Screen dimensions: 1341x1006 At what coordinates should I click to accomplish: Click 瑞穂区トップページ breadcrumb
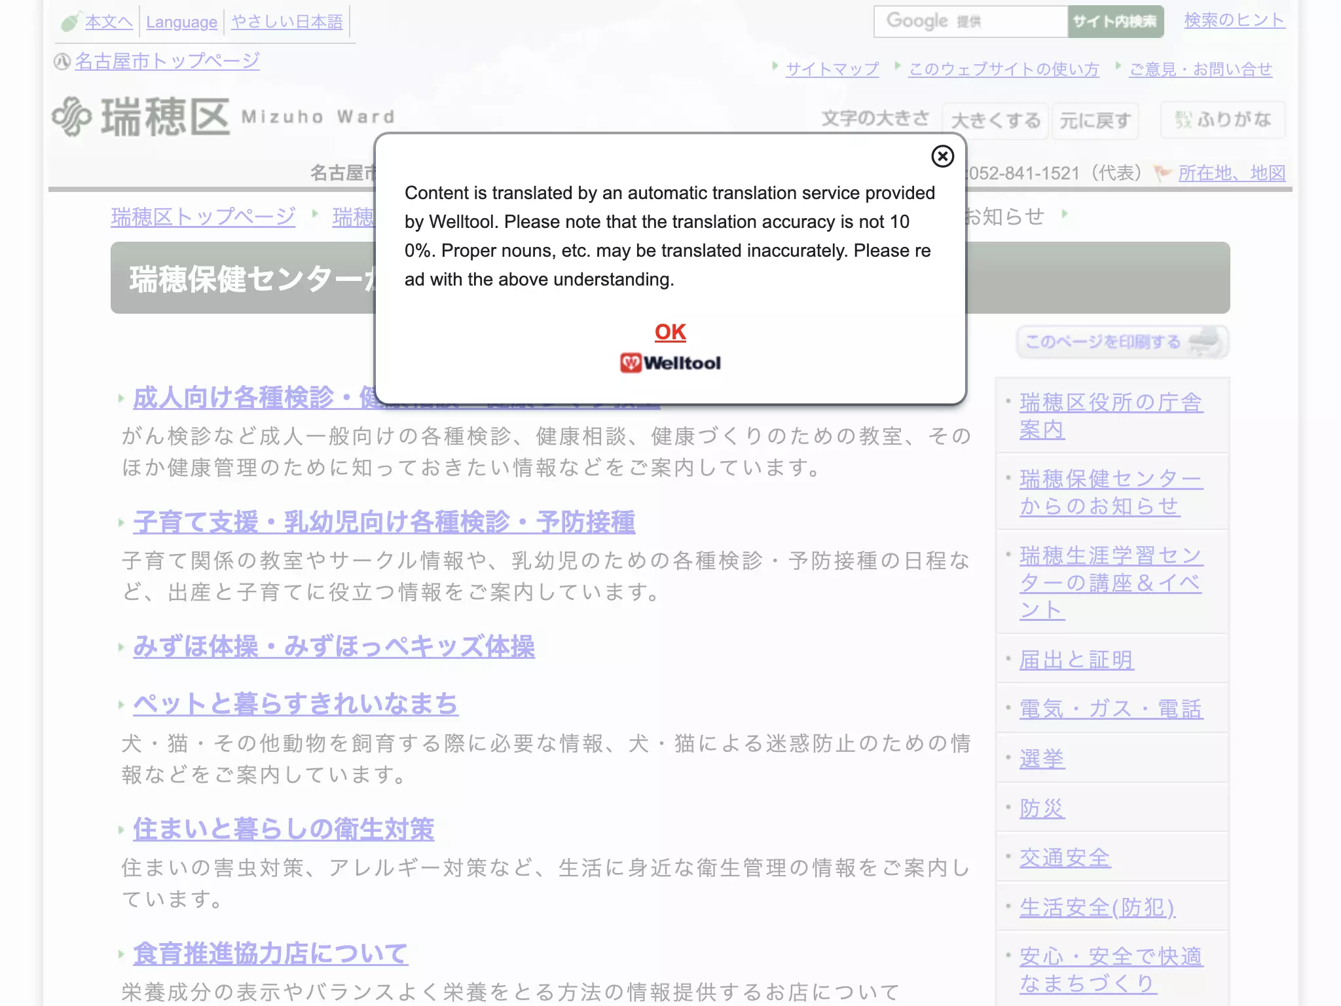coord(203,216)
